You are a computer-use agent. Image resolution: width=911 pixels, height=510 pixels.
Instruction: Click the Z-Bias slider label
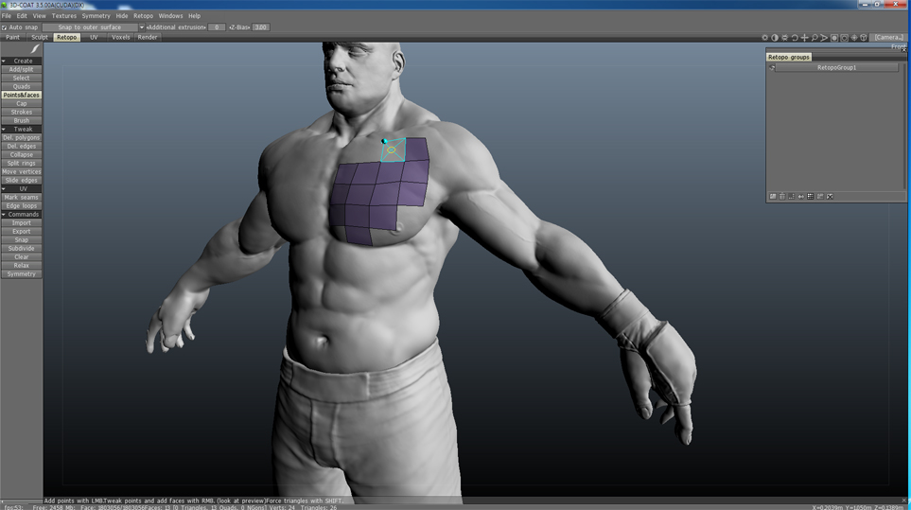[239, 27]
